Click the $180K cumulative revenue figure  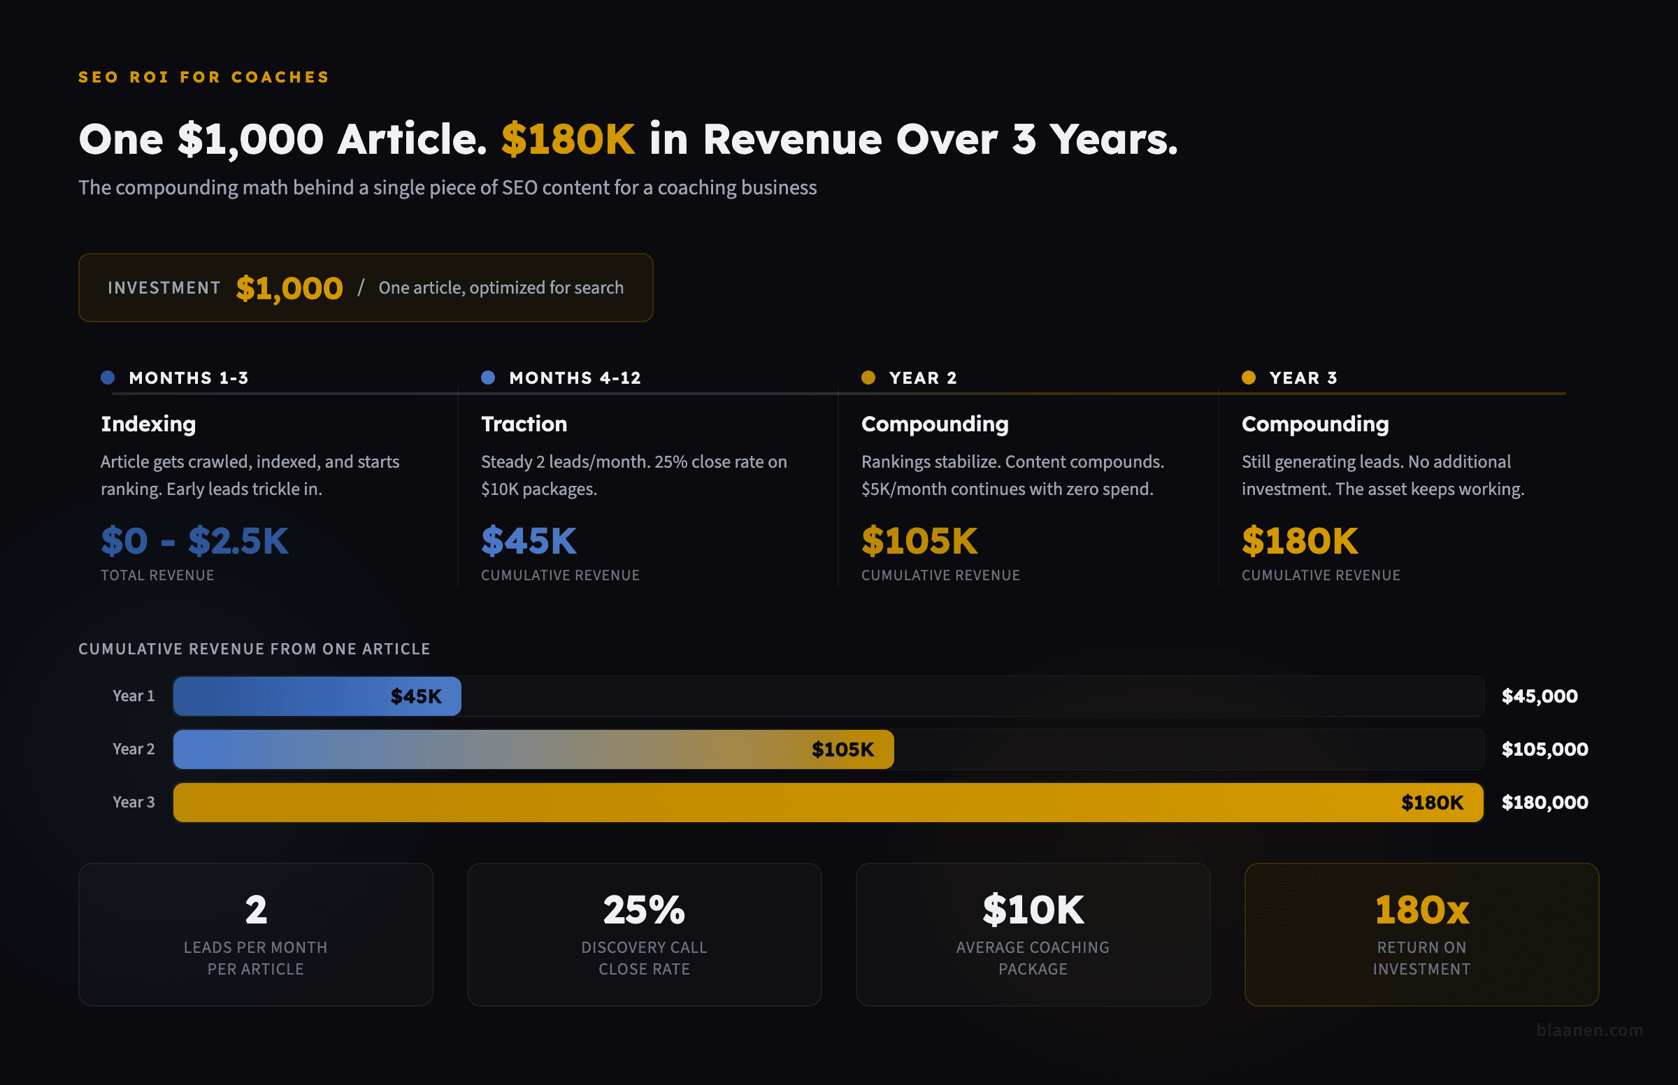pyautogui.click(x=1300, y=541)
